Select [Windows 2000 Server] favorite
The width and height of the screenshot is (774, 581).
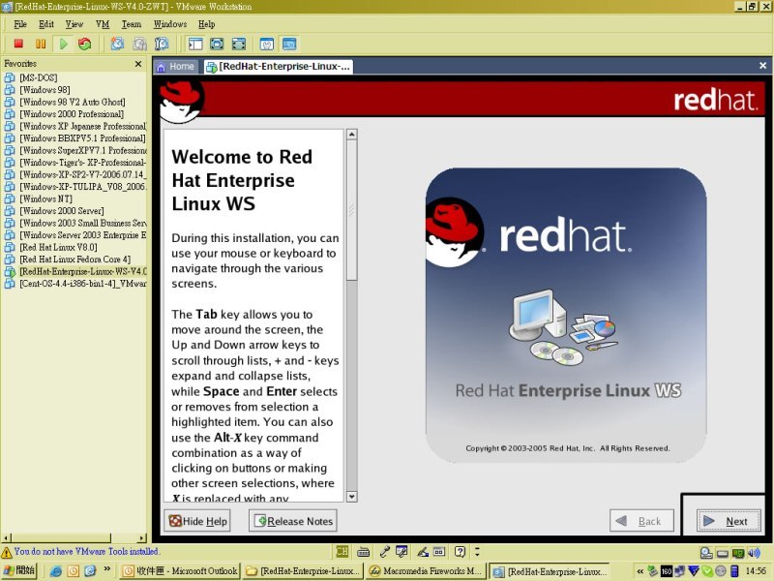[x=62, y=211]
